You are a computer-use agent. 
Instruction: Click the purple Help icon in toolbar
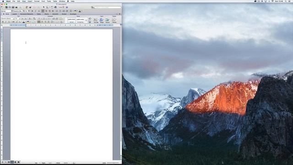[x=67, y=7]
